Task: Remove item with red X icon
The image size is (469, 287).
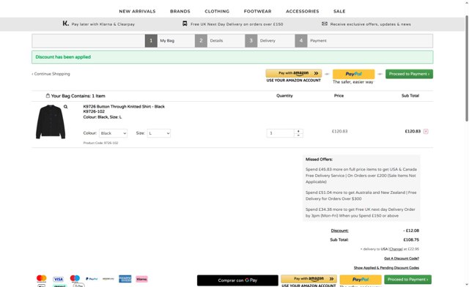Action: pyautogui.click(x=426, y=132)
